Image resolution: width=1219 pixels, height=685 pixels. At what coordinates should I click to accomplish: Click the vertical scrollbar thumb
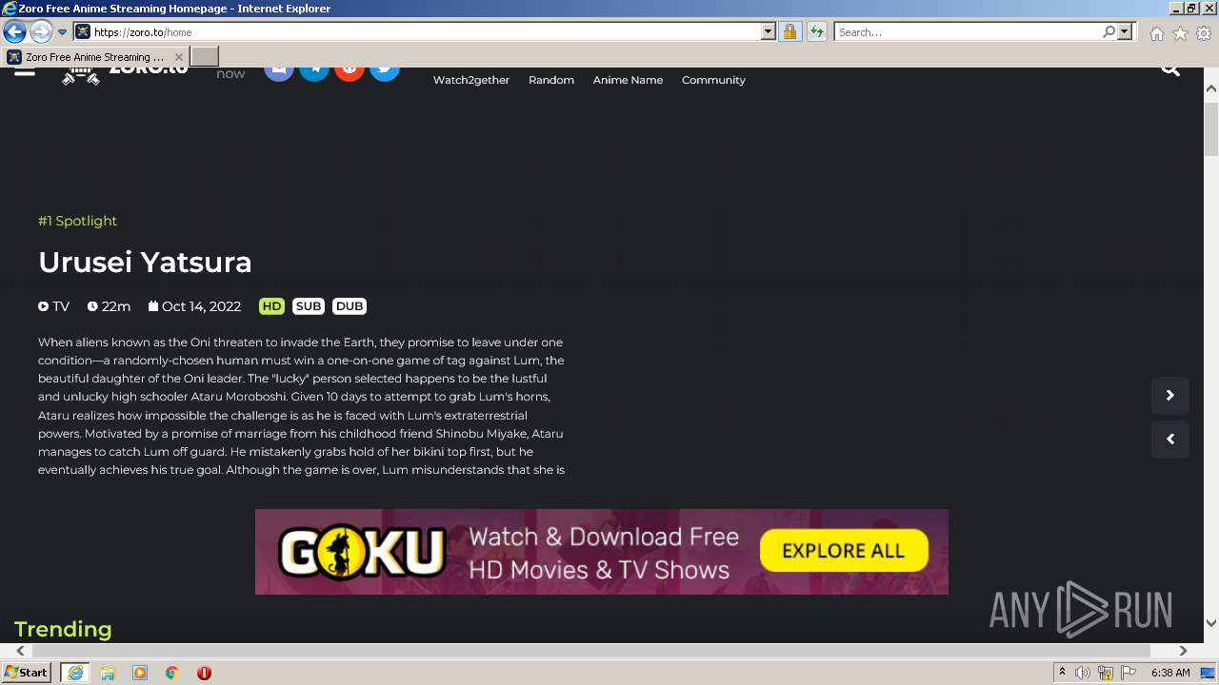pos(1211,128)
